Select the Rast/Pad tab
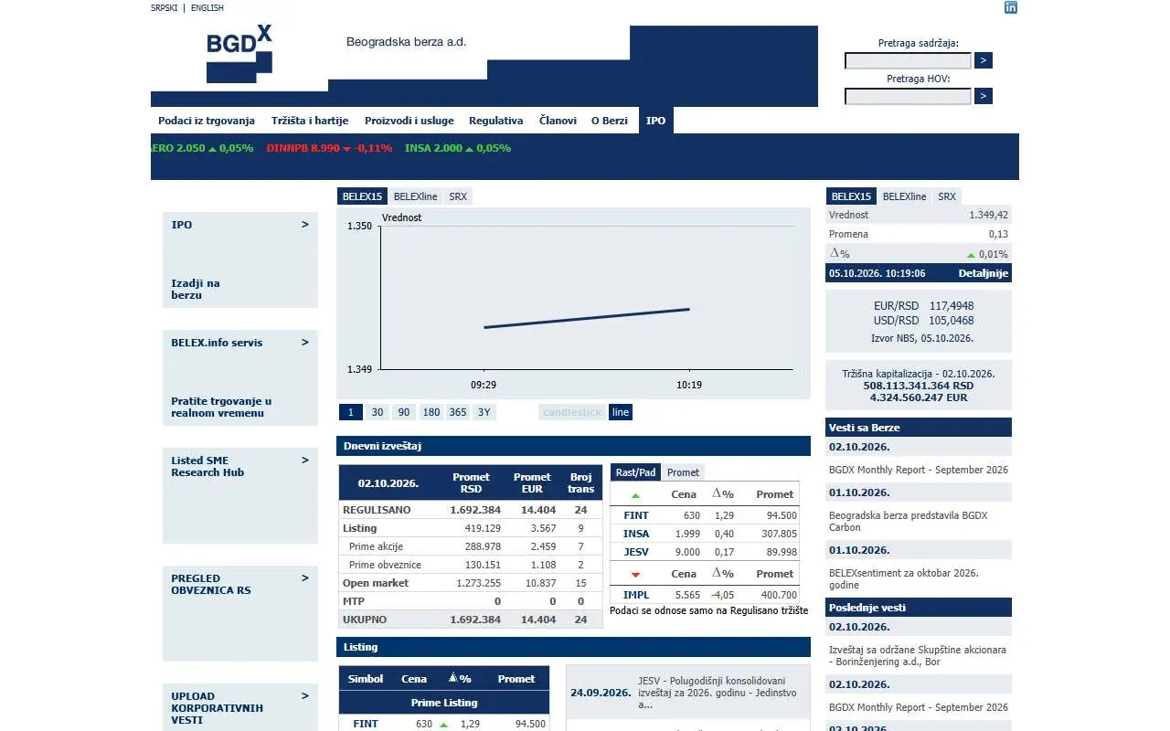1170x731 pixels. [x=635, y=472]
